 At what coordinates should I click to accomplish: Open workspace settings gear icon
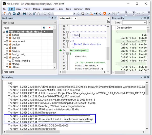coord(44,28)
